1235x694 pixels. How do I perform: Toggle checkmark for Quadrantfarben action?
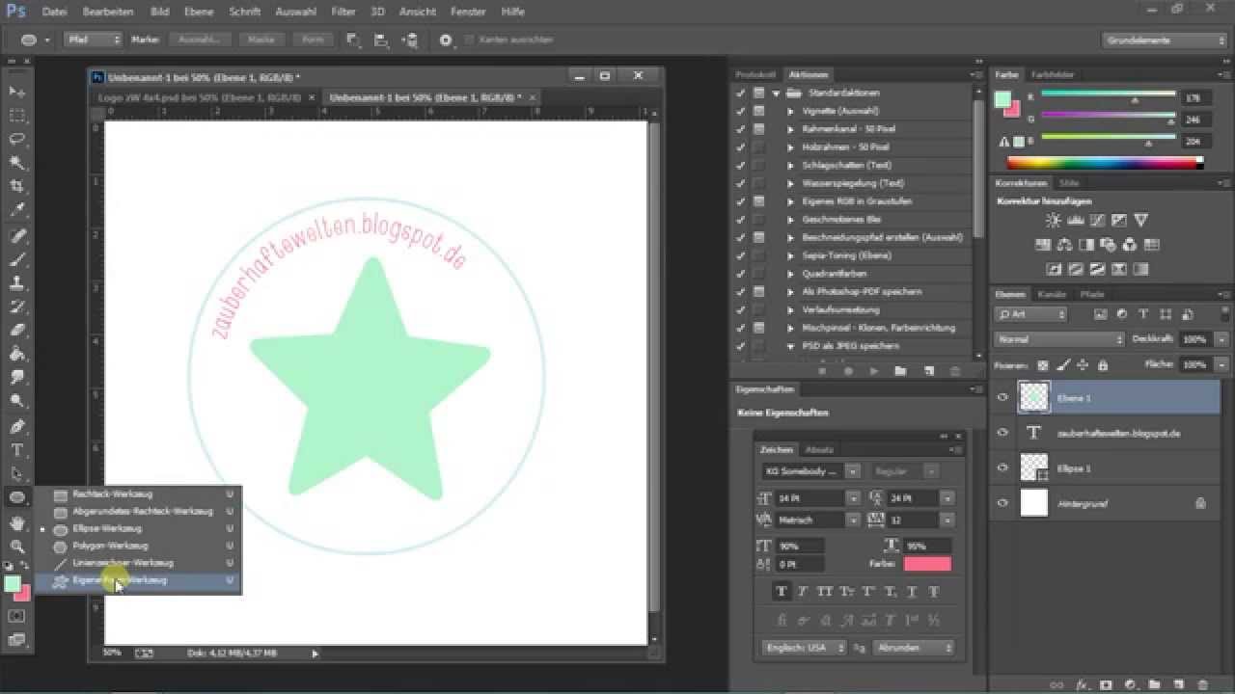point(740,274)
